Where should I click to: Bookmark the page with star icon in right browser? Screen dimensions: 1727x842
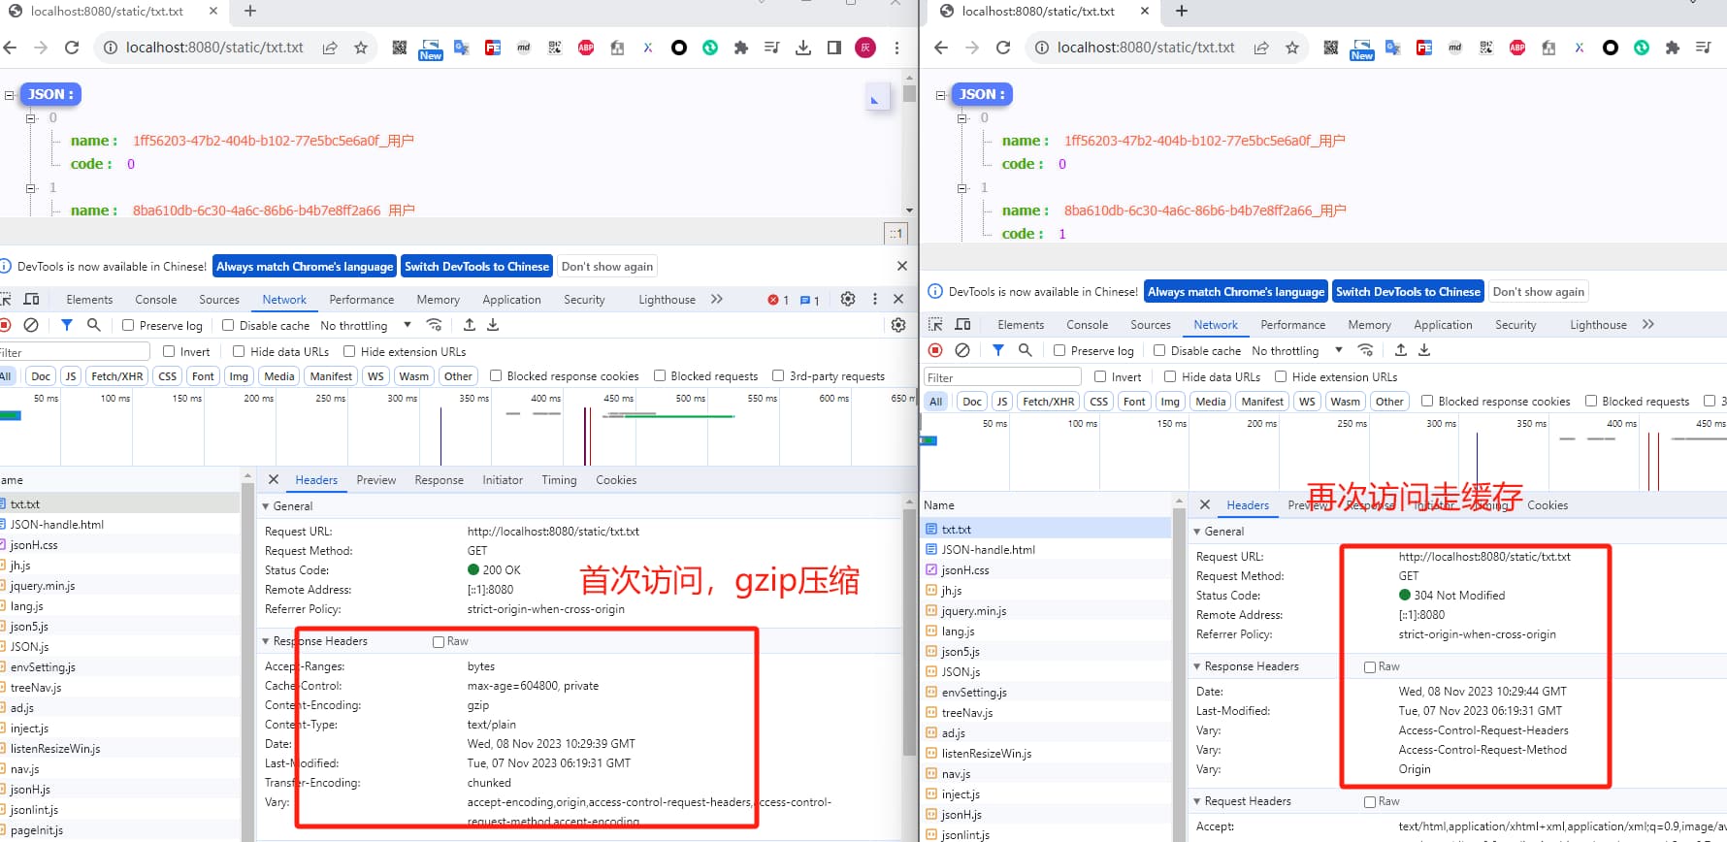click(x=1291, y=48)
